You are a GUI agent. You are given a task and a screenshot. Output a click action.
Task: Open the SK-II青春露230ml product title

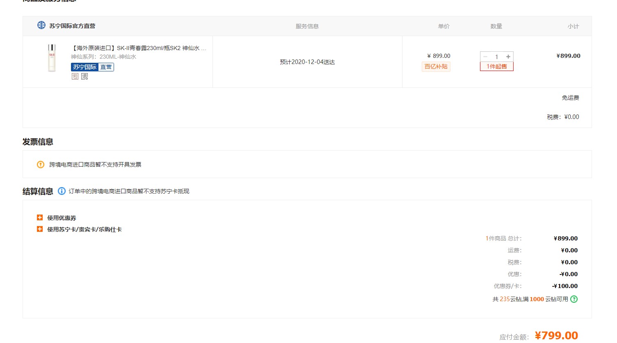(139, 48)
